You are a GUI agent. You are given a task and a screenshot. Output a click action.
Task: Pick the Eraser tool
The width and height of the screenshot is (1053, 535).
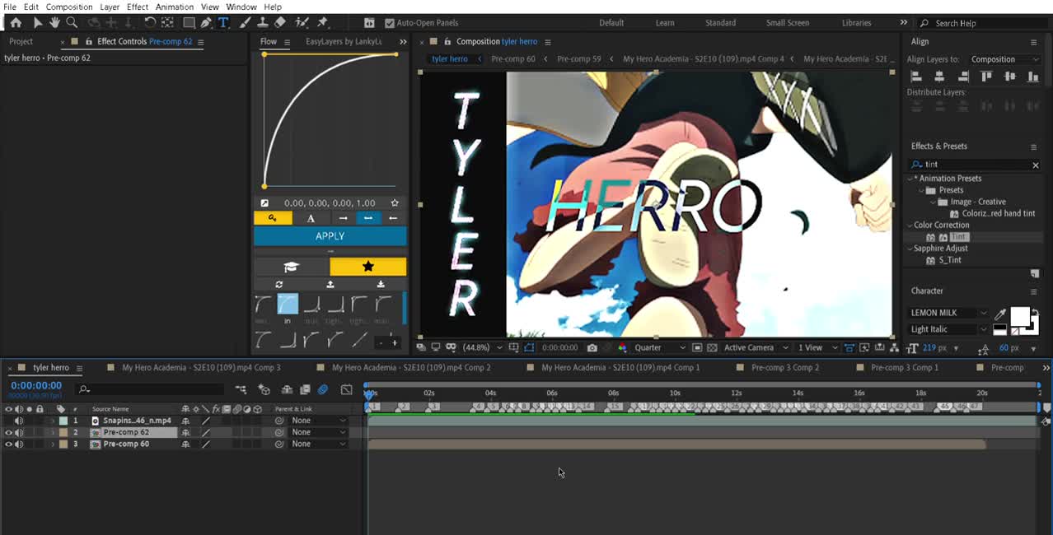(x=279, y=23)
